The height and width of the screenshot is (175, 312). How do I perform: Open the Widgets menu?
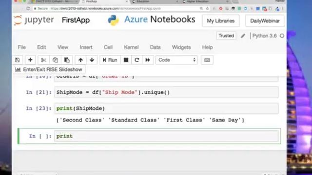[181, 47]
